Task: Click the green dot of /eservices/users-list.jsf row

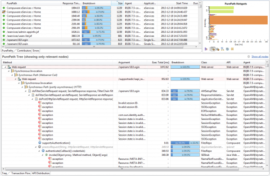Action: pyautogui.click(x=4, y=36)
